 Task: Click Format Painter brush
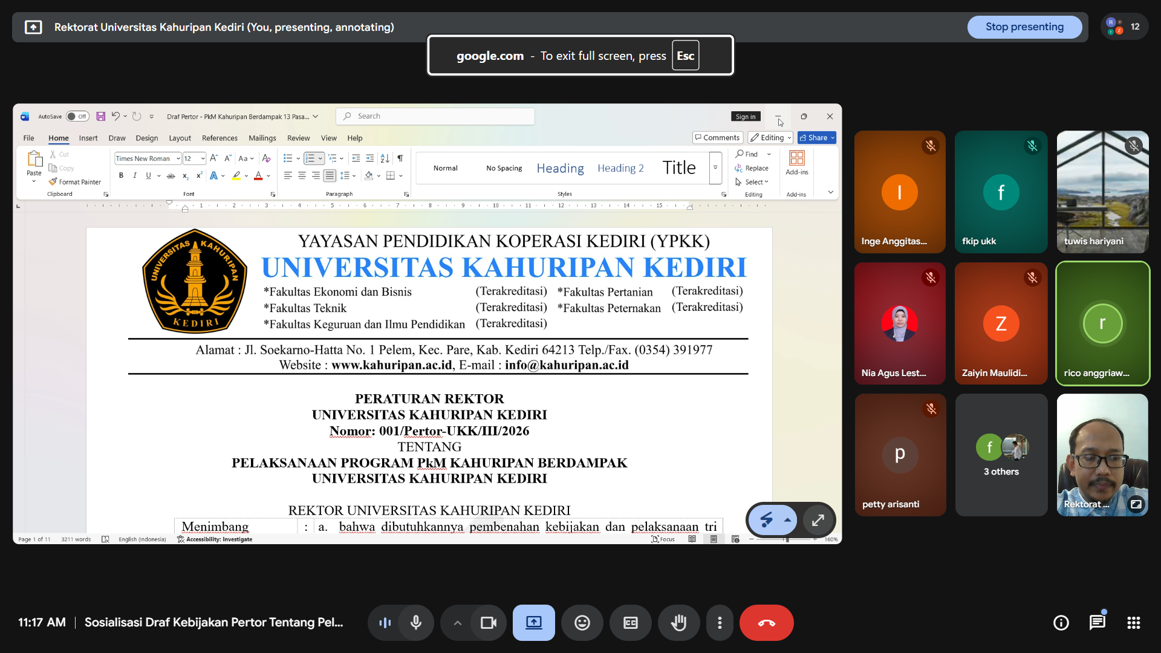coord(75,182)
